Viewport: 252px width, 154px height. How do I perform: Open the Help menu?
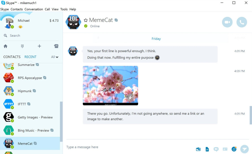click(x=73, y=9)
